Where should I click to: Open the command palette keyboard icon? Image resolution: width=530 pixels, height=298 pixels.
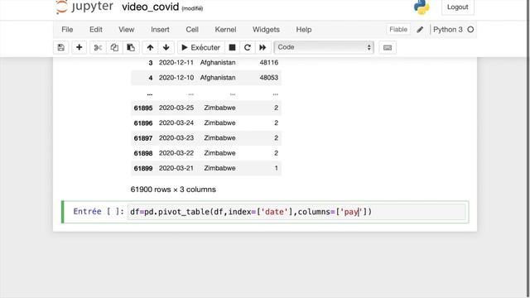tap(388, 48)
